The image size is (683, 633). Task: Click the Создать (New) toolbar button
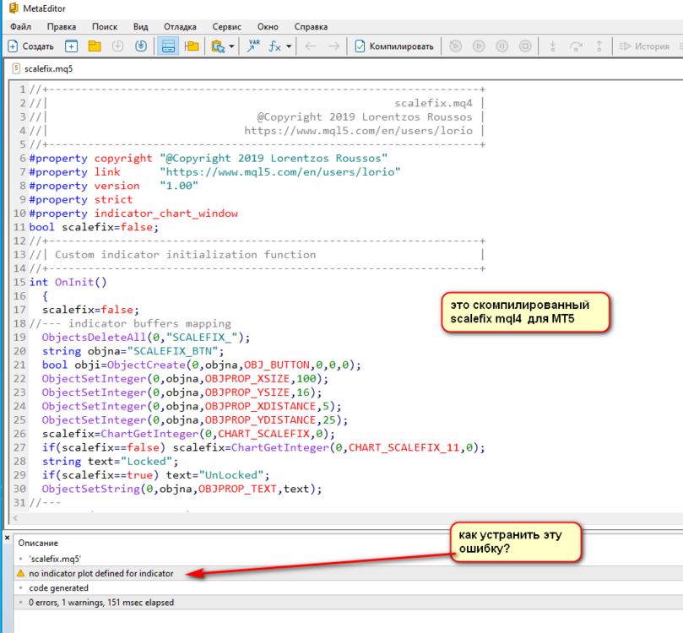coord(31,46)
